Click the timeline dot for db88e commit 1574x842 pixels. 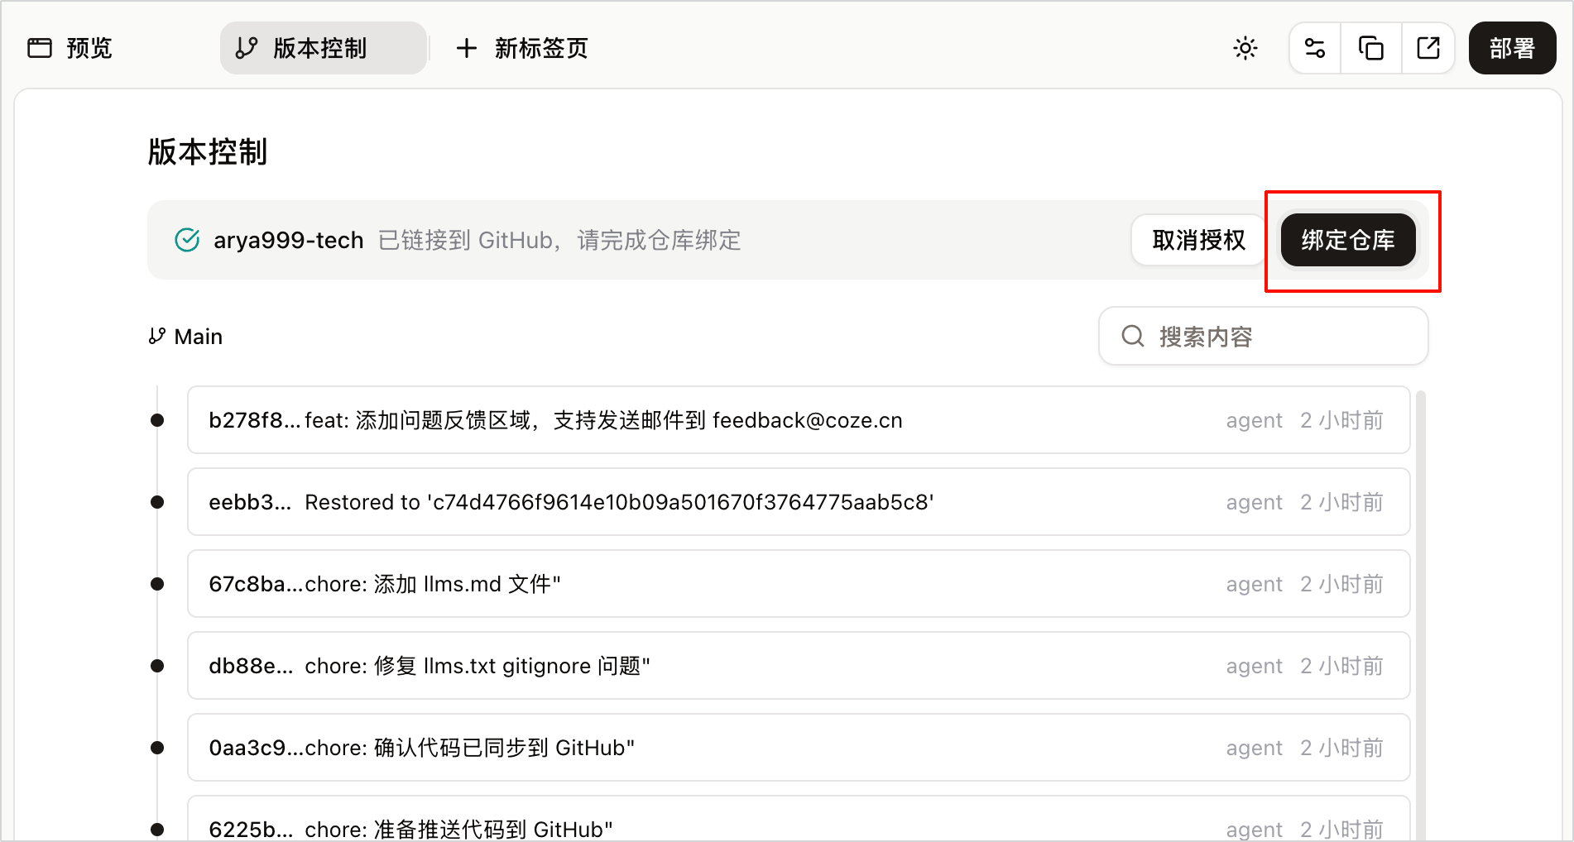[157, 666]
